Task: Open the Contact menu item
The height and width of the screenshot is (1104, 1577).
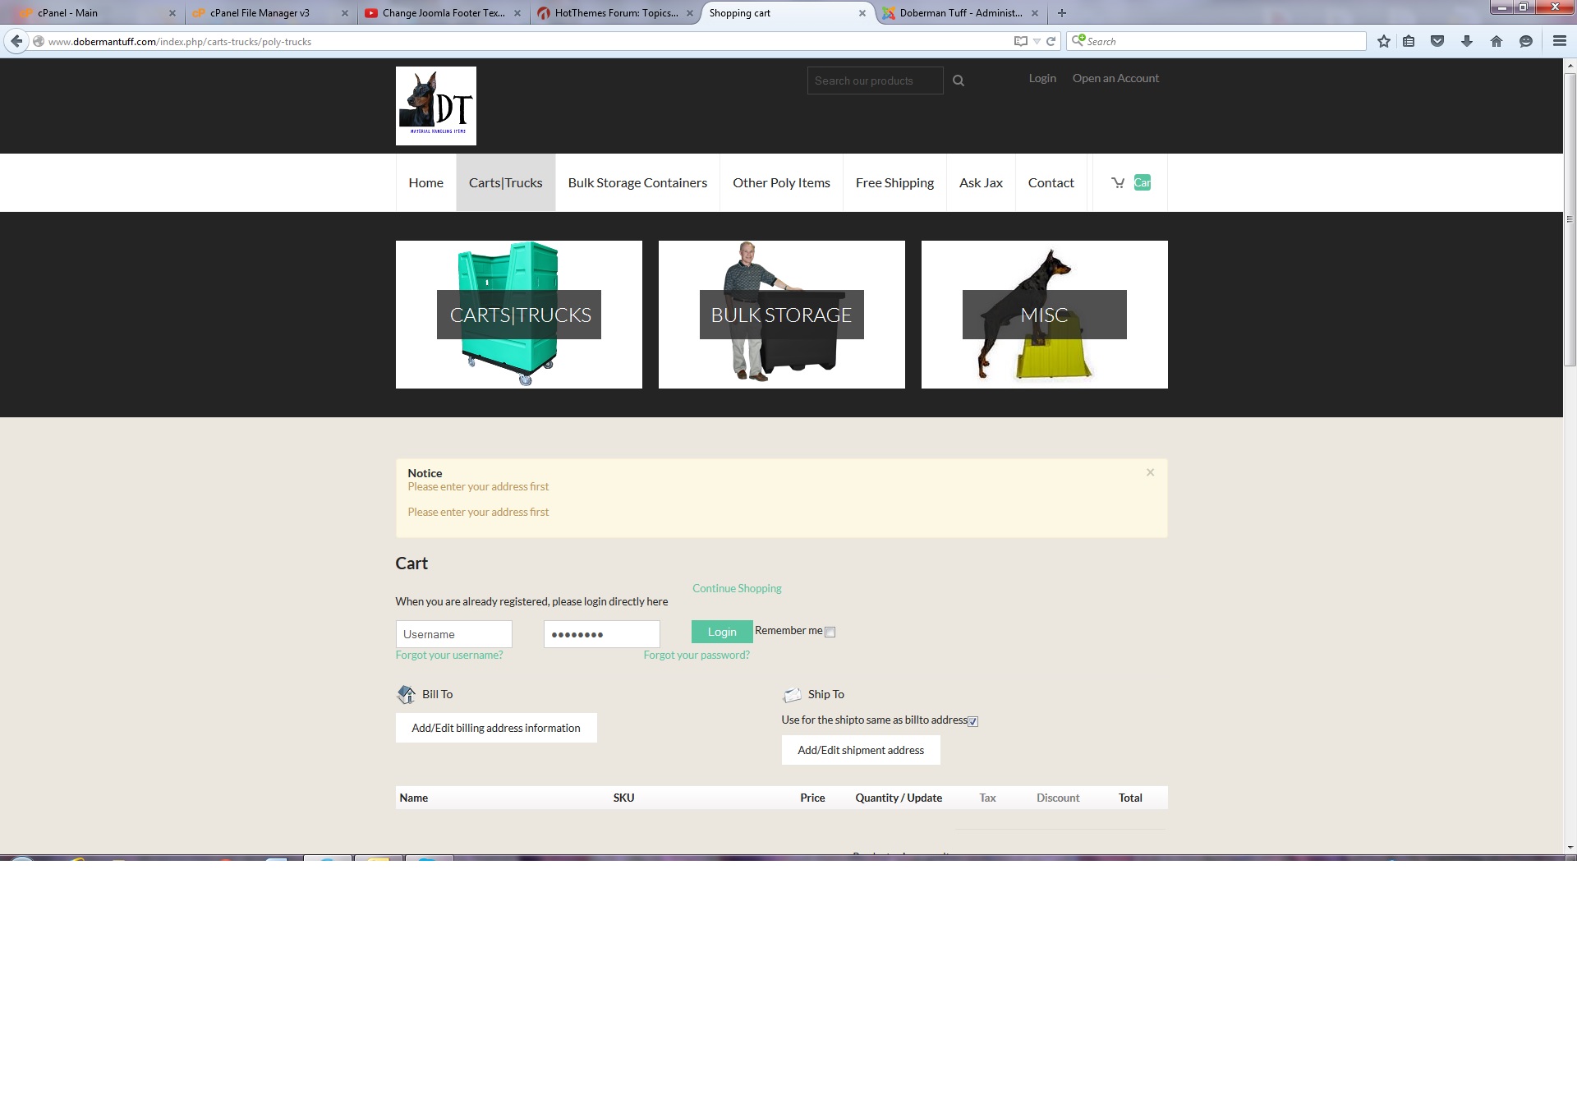Action: pos(1051,182)
